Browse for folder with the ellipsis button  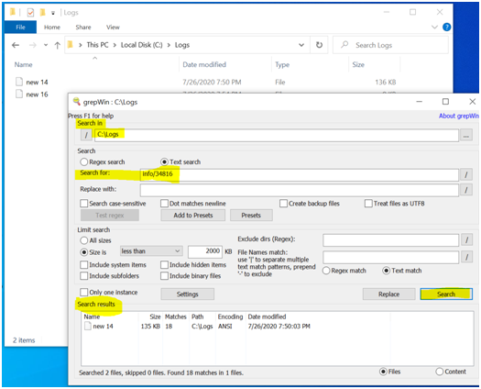[466, 135]
